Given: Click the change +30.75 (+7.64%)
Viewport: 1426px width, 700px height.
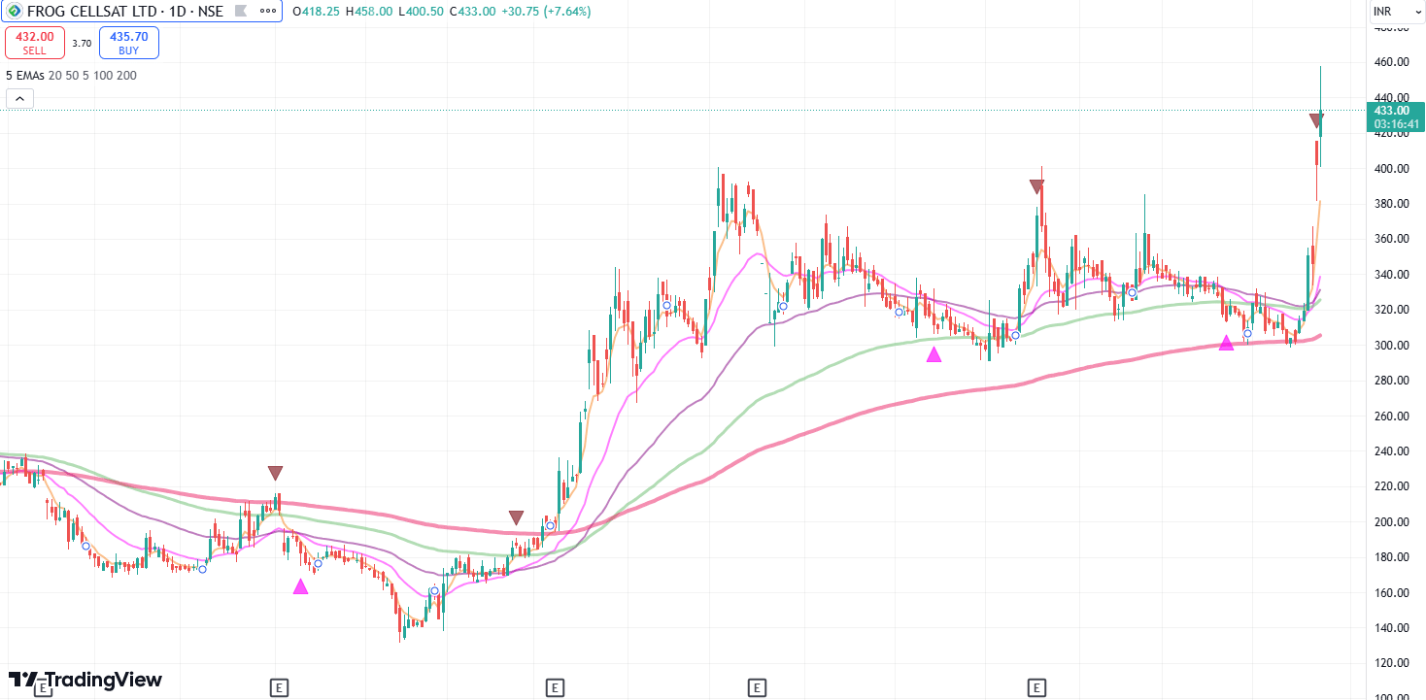Looking at the screenshot, I should click(546, 12).
